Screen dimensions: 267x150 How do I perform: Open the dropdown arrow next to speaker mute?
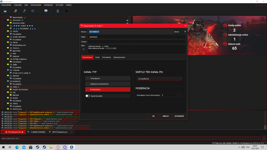coord(36,11)
